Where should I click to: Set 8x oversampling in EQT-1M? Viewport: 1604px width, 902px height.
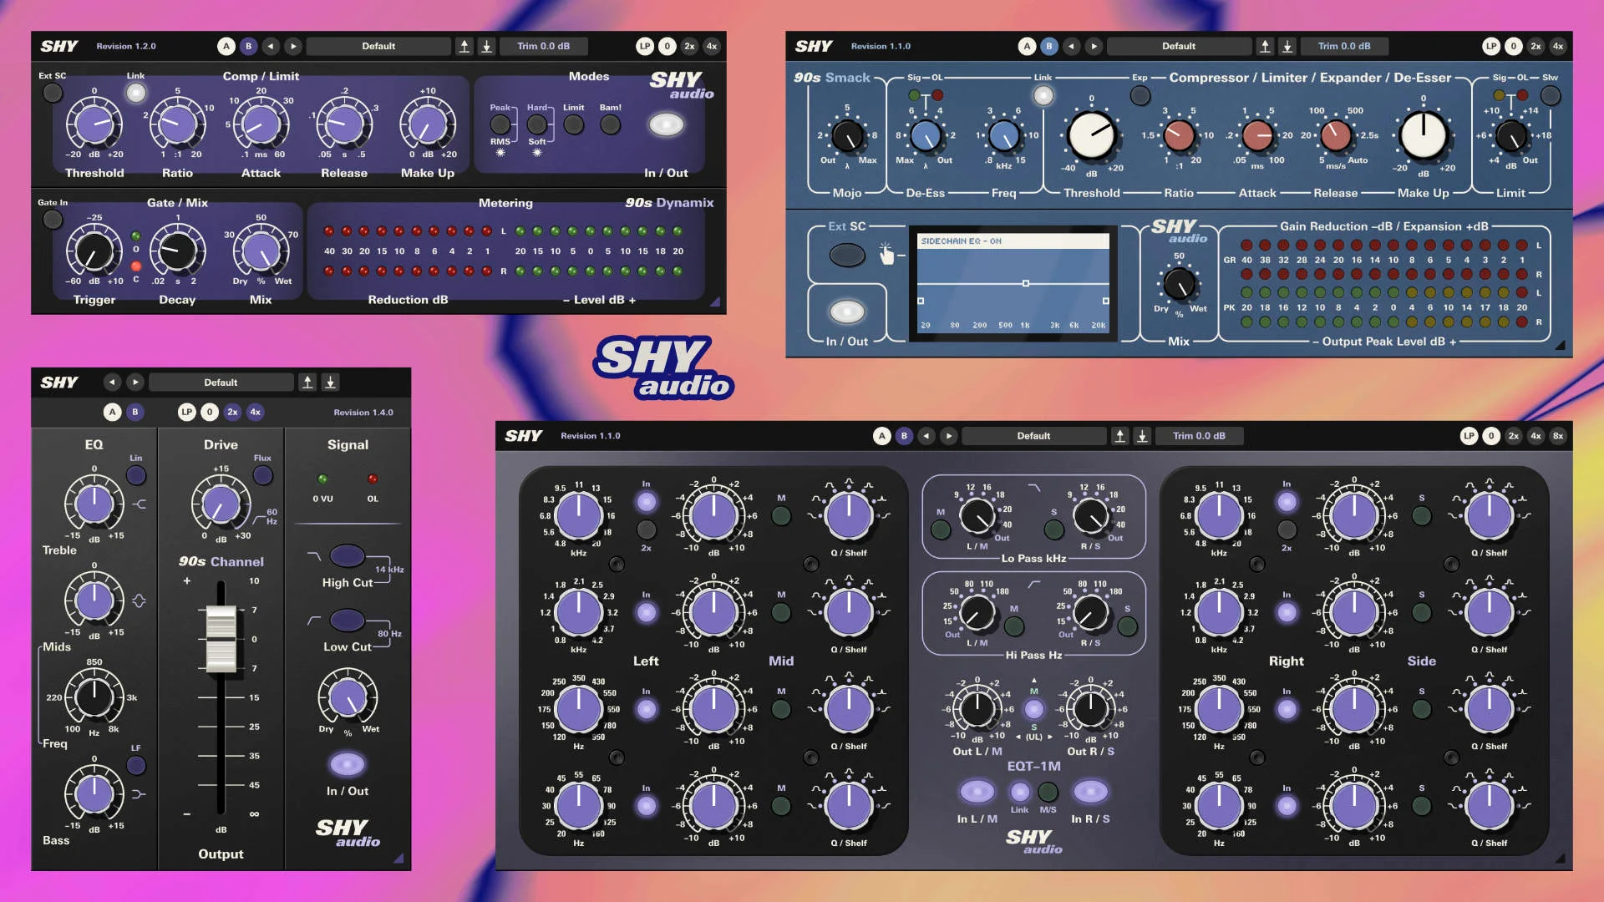pyautogui.click(x=1558, y=435)
